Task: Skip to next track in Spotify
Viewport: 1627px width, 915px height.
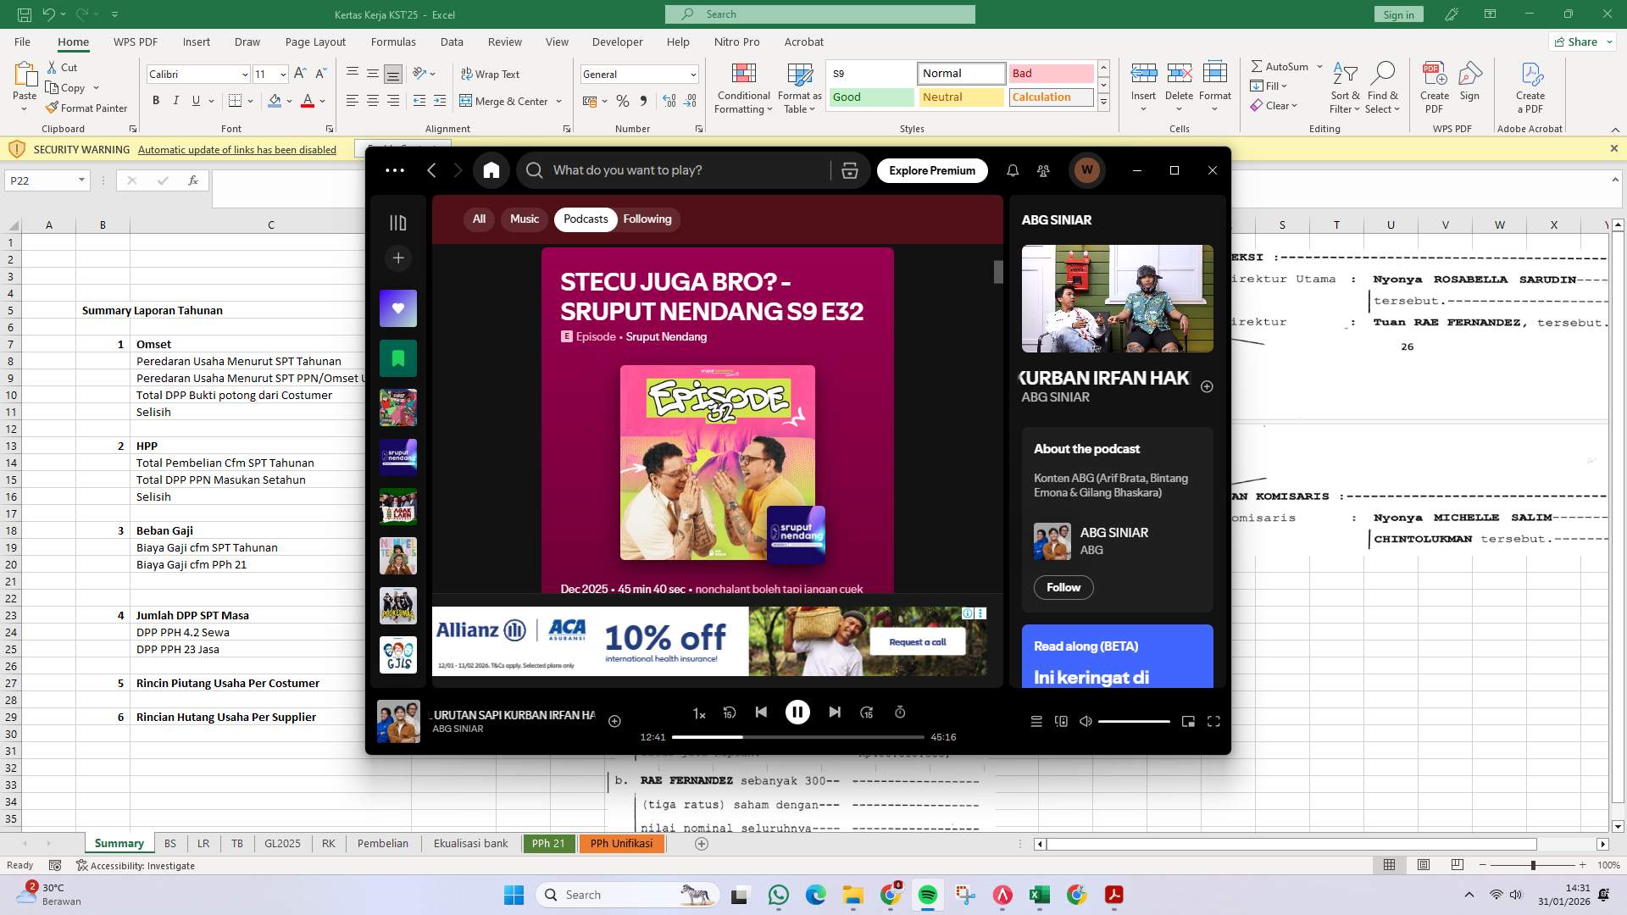Action: [835, 713]
